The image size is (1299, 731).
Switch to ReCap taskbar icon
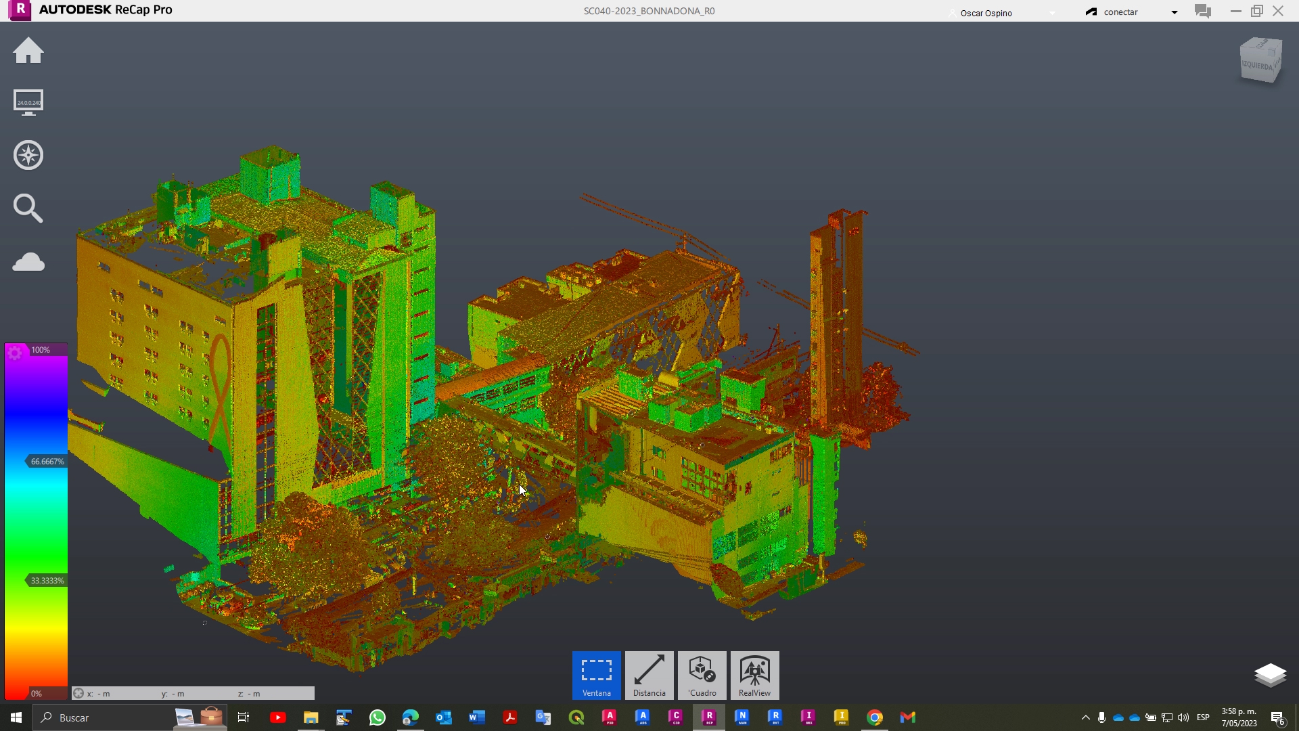(708, 717)
